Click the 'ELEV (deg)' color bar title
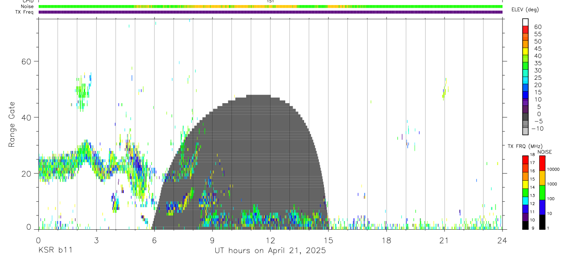 (x=525, y=9)
